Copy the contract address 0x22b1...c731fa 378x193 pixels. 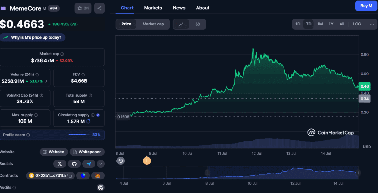pos(70,176)
